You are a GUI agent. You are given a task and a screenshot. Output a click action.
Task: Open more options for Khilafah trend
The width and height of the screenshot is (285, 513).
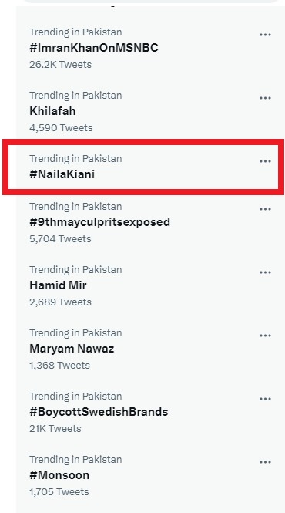pyautogui.click(x=265, y=98)
